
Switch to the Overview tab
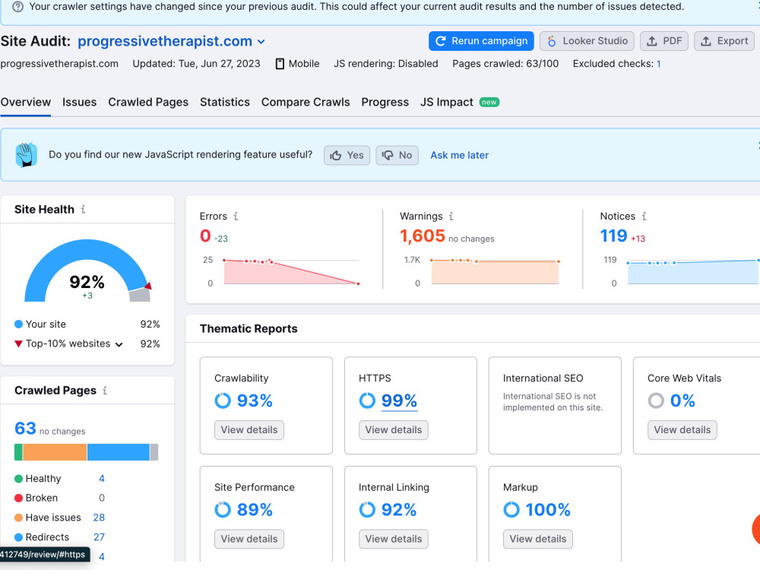point(26,103)
